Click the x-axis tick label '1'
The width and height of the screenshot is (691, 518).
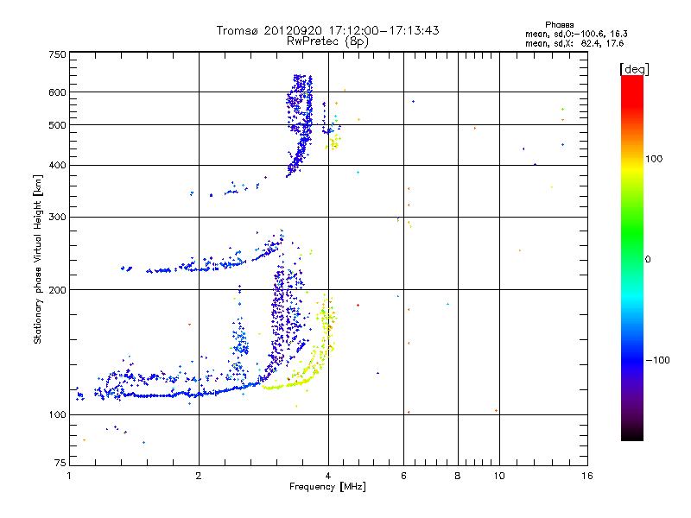click(69, 476)
